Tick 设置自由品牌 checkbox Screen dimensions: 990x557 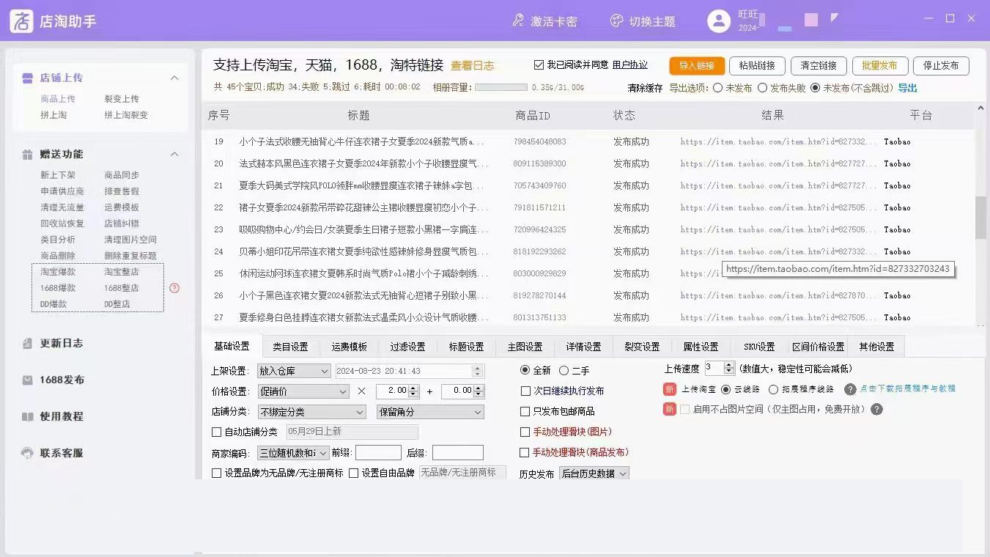click(353, 473)
